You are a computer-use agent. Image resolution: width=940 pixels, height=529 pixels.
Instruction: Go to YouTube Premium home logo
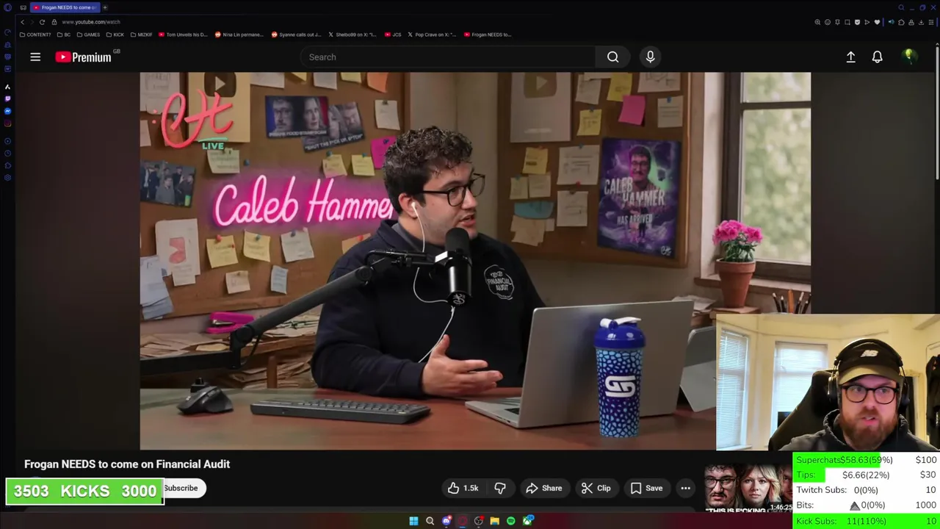pos(83,57)
